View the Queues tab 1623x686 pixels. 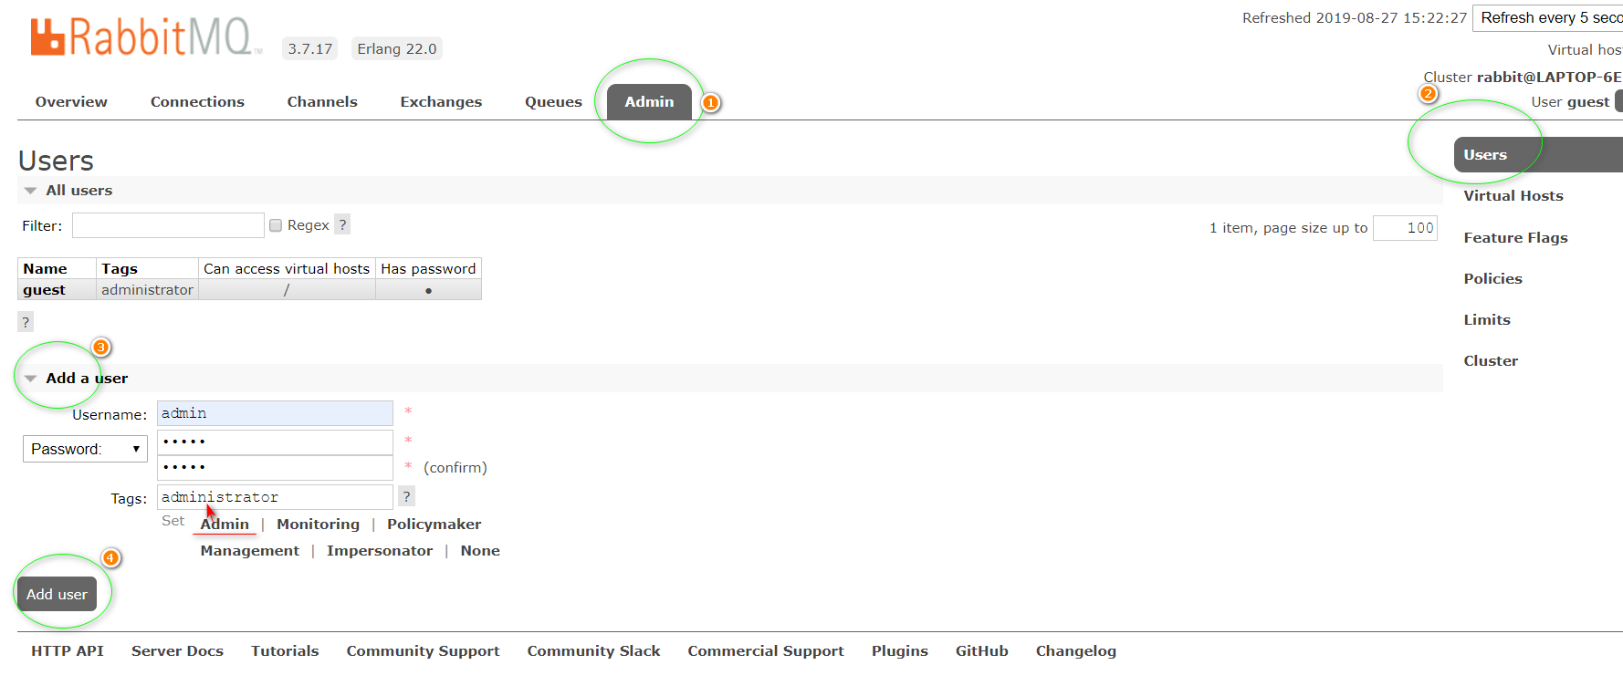click(553, 102)
